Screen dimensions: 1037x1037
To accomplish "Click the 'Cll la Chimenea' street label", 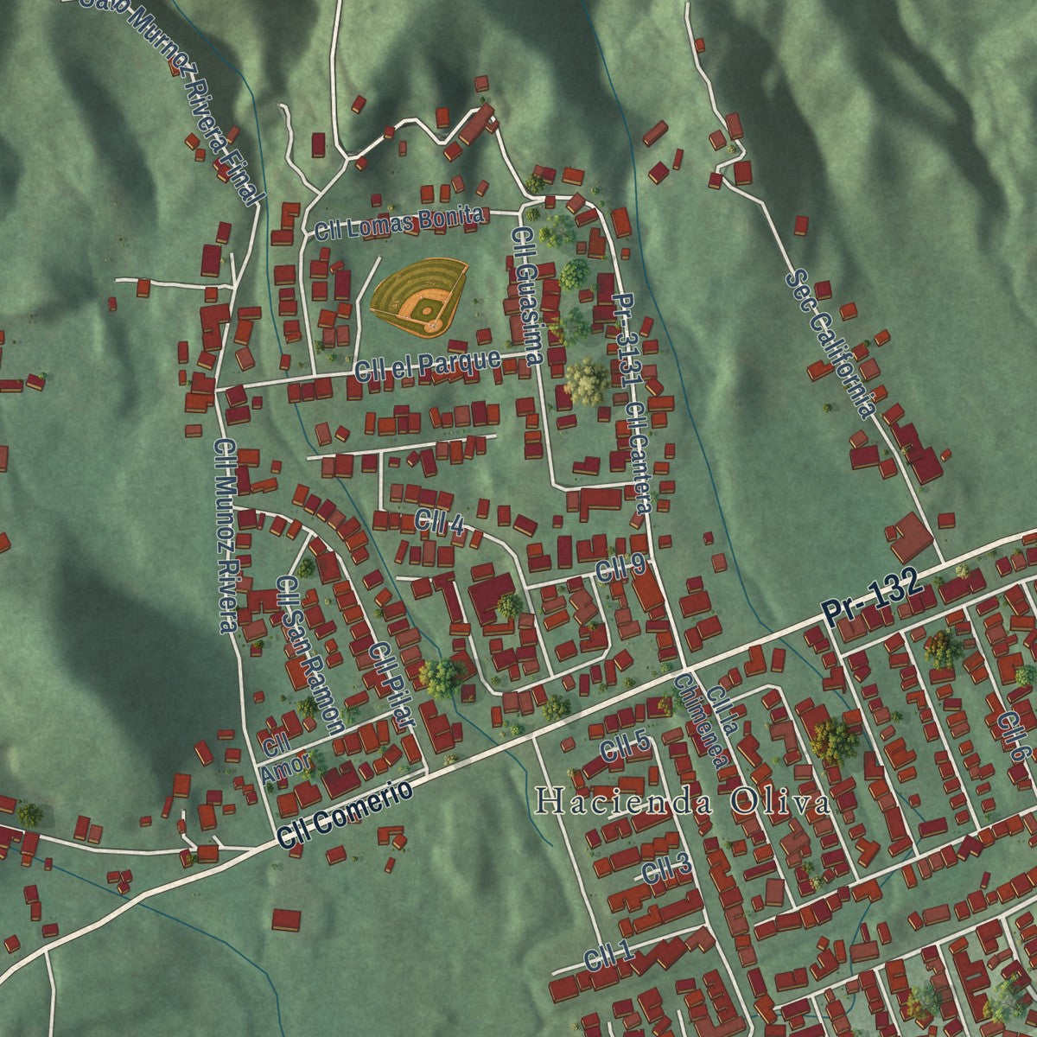I will [709, 722].
